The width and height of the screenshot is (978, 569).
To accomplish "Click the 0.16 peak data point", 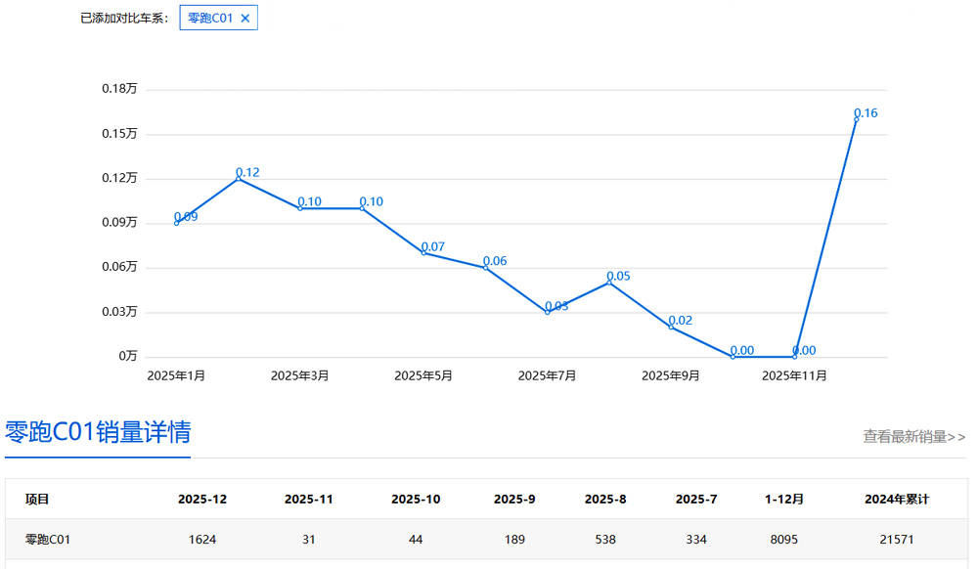I will pyautogui.click(x=856, y=119).
